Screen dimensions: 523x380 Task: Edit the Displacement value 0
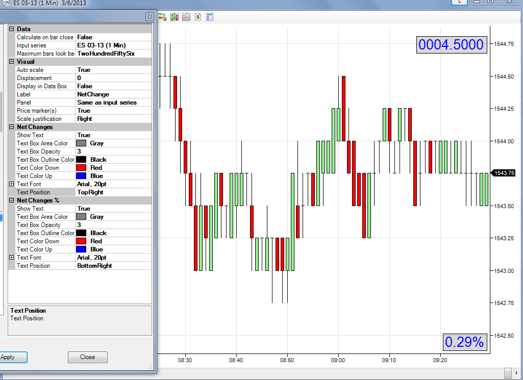tap(113, 78)
